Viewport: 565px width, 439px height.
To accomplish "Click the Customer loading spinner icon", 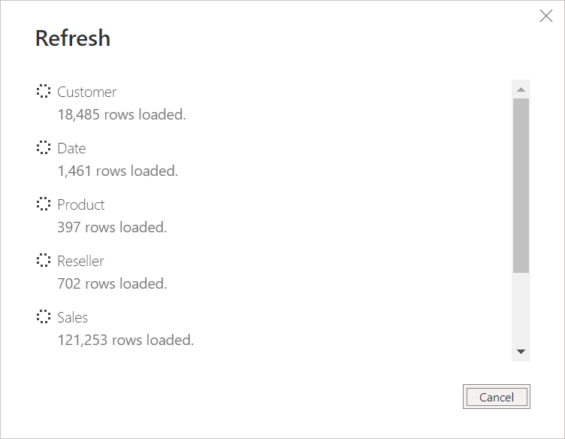I will click(44, 91).
